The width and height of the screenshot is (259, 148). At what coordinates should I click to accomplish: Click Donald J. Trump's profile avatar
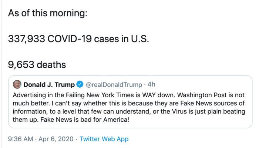(17, 84)
